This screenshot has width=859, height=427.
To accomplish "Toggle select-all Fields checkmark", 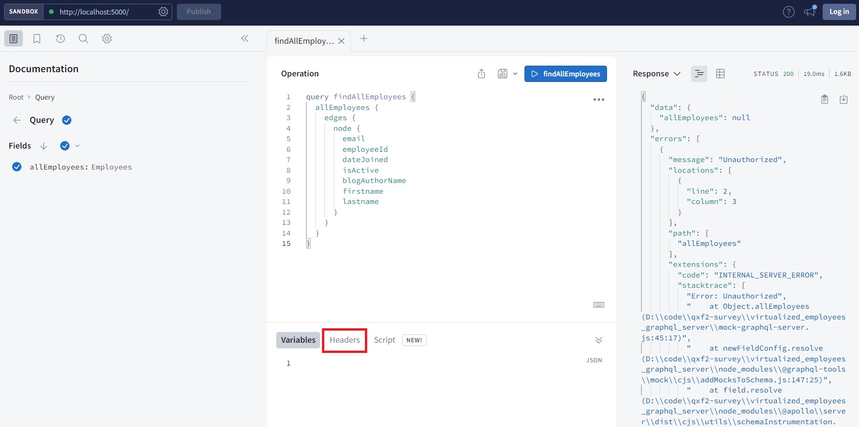I will coord(65,146).
